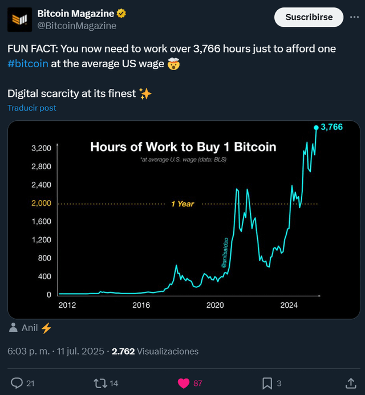
Task: Open tagged user Anil
Action: (30, 328)
